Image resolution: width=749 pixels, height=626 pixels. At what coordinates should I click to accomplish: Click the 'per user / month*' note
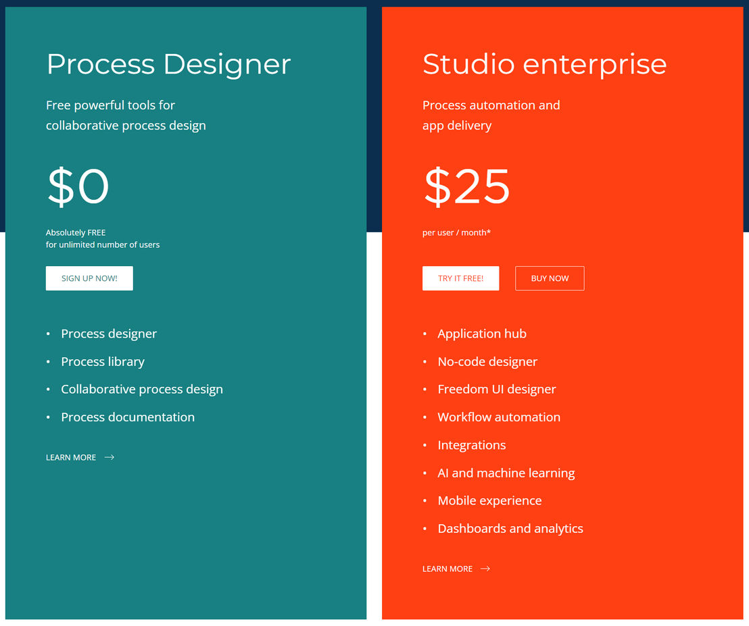point(457,233)
